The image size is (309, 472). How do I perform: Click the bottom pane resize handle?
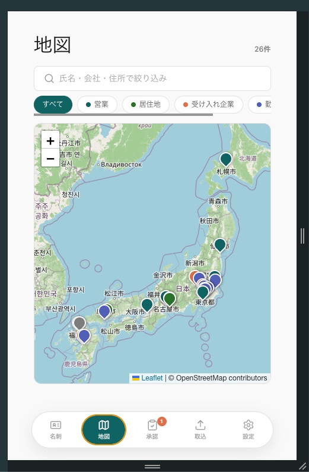pyautogui.click(x=152, y=466)
